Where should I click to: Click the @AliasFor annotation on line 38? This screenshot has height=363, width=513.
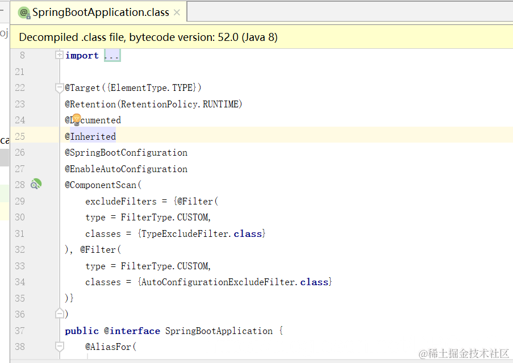(x=108, y=347)
